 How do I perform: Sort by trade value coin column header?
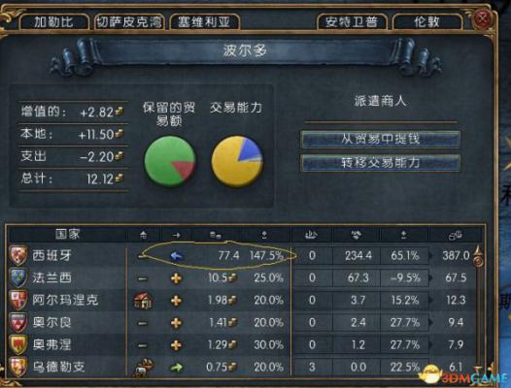(x=216, y=235)
